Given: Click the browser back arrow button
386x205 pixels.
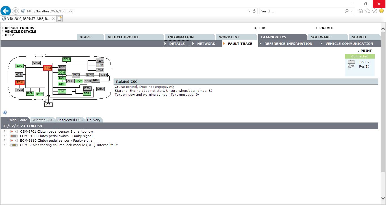Looking at the screenshot, I should point(6,11).
